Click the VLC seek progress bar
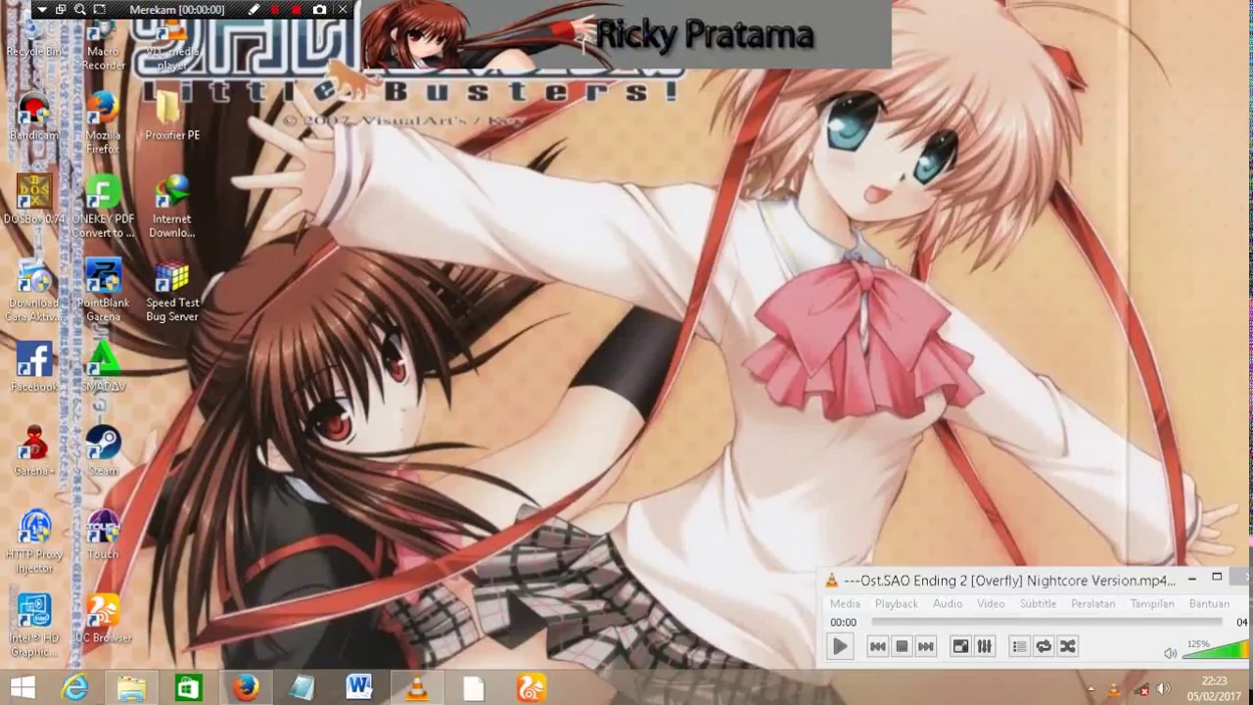 coord(1046,622)
